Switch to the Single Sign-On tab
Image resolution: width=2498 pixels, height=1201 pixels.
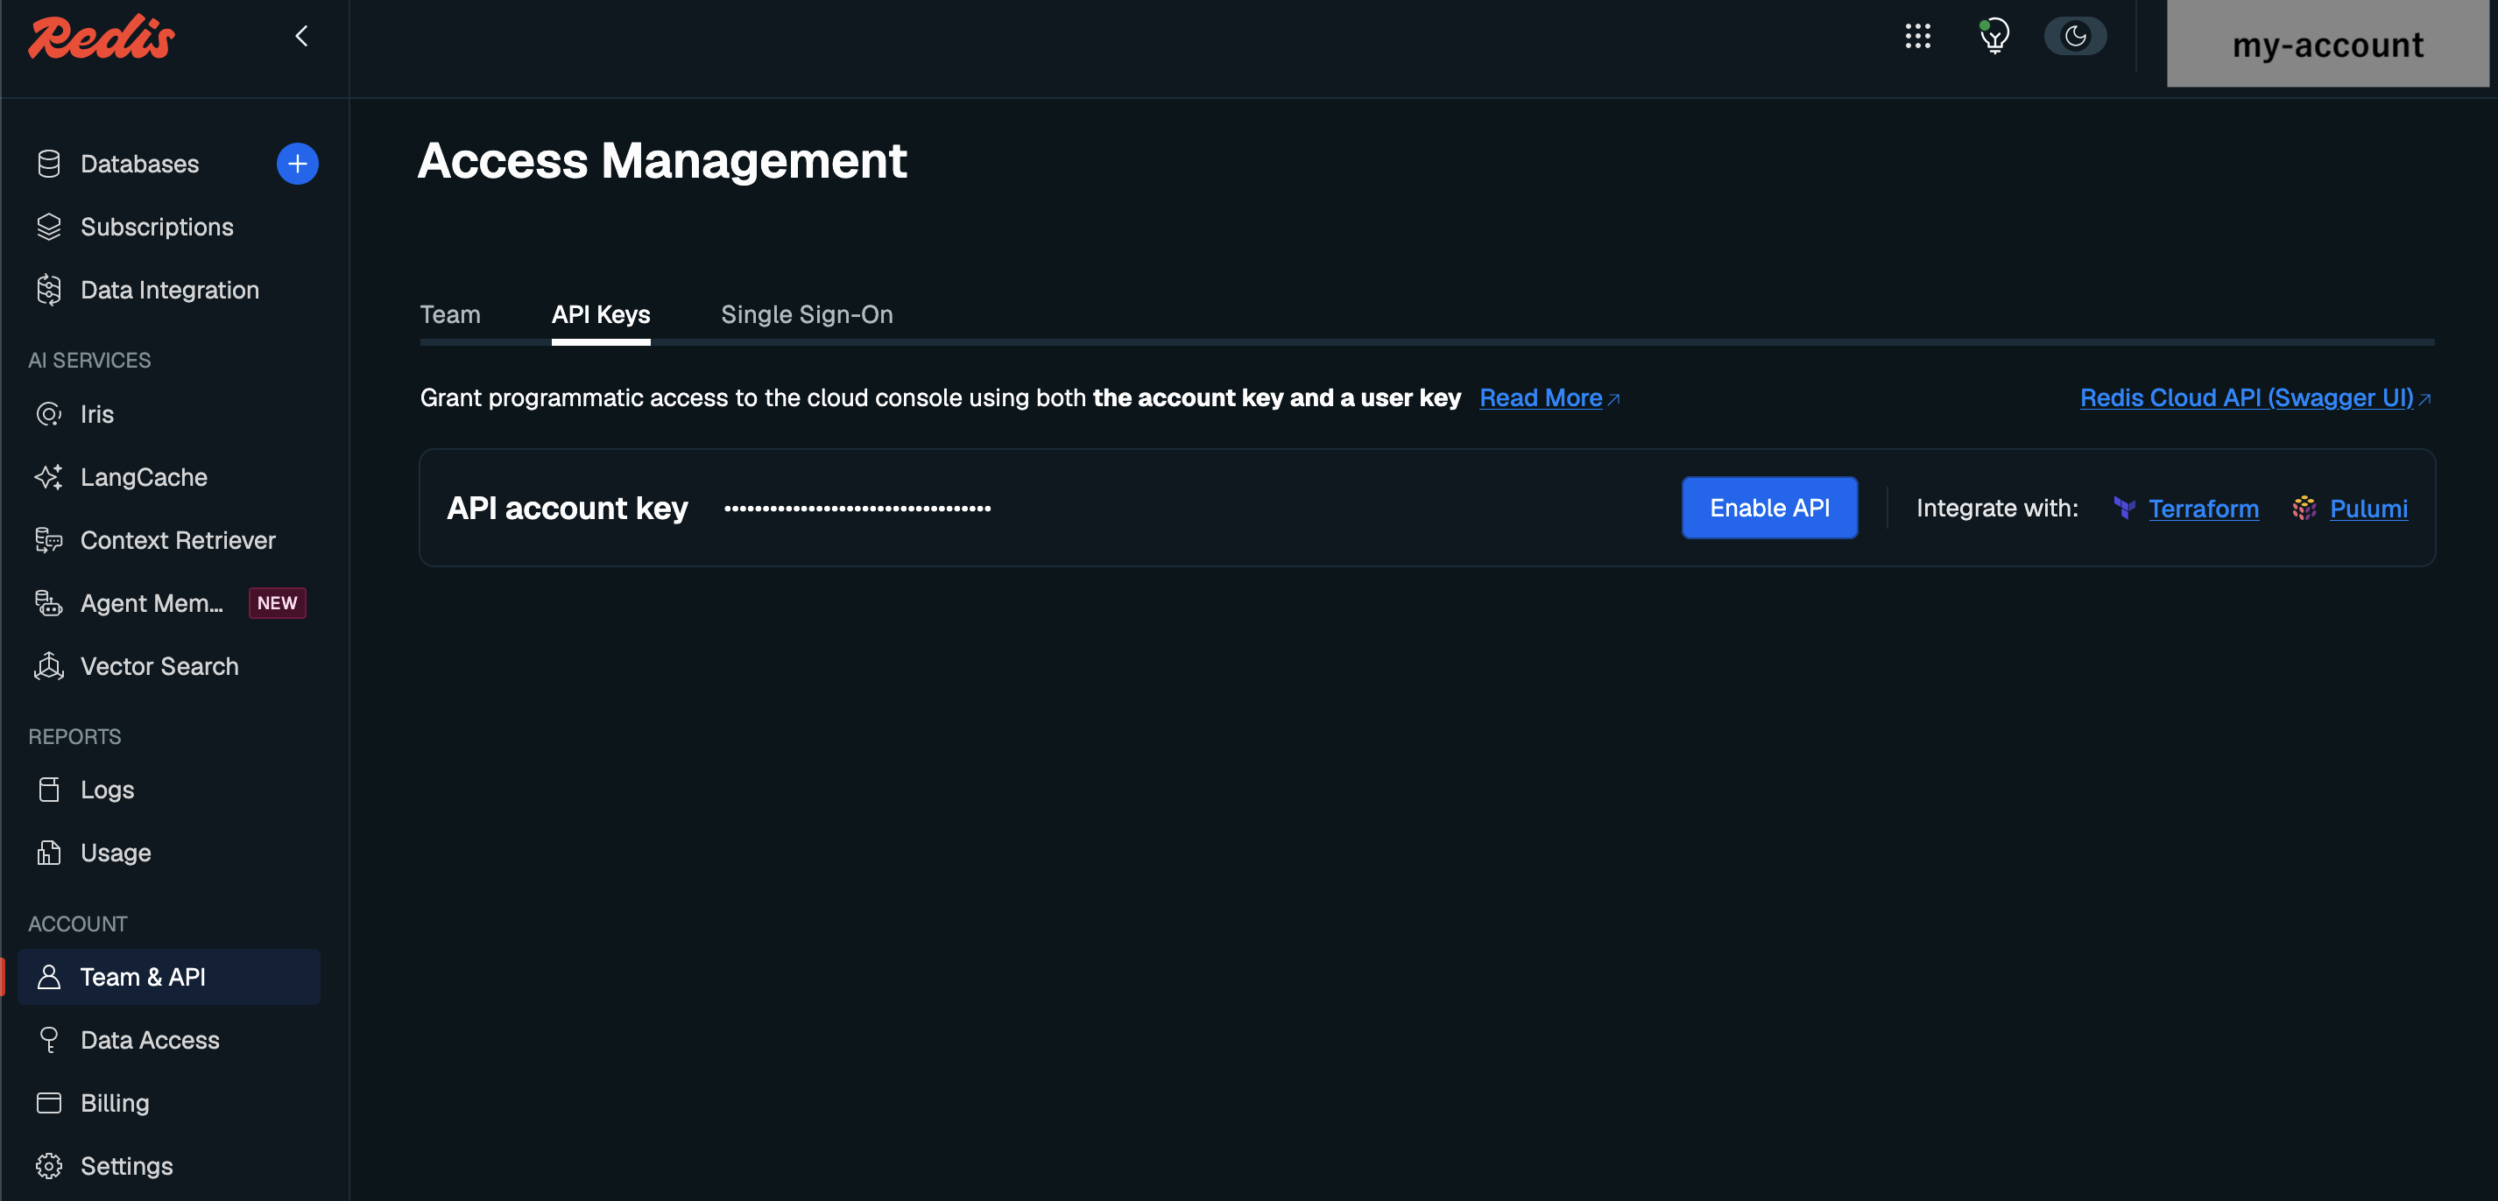(807, 314)
